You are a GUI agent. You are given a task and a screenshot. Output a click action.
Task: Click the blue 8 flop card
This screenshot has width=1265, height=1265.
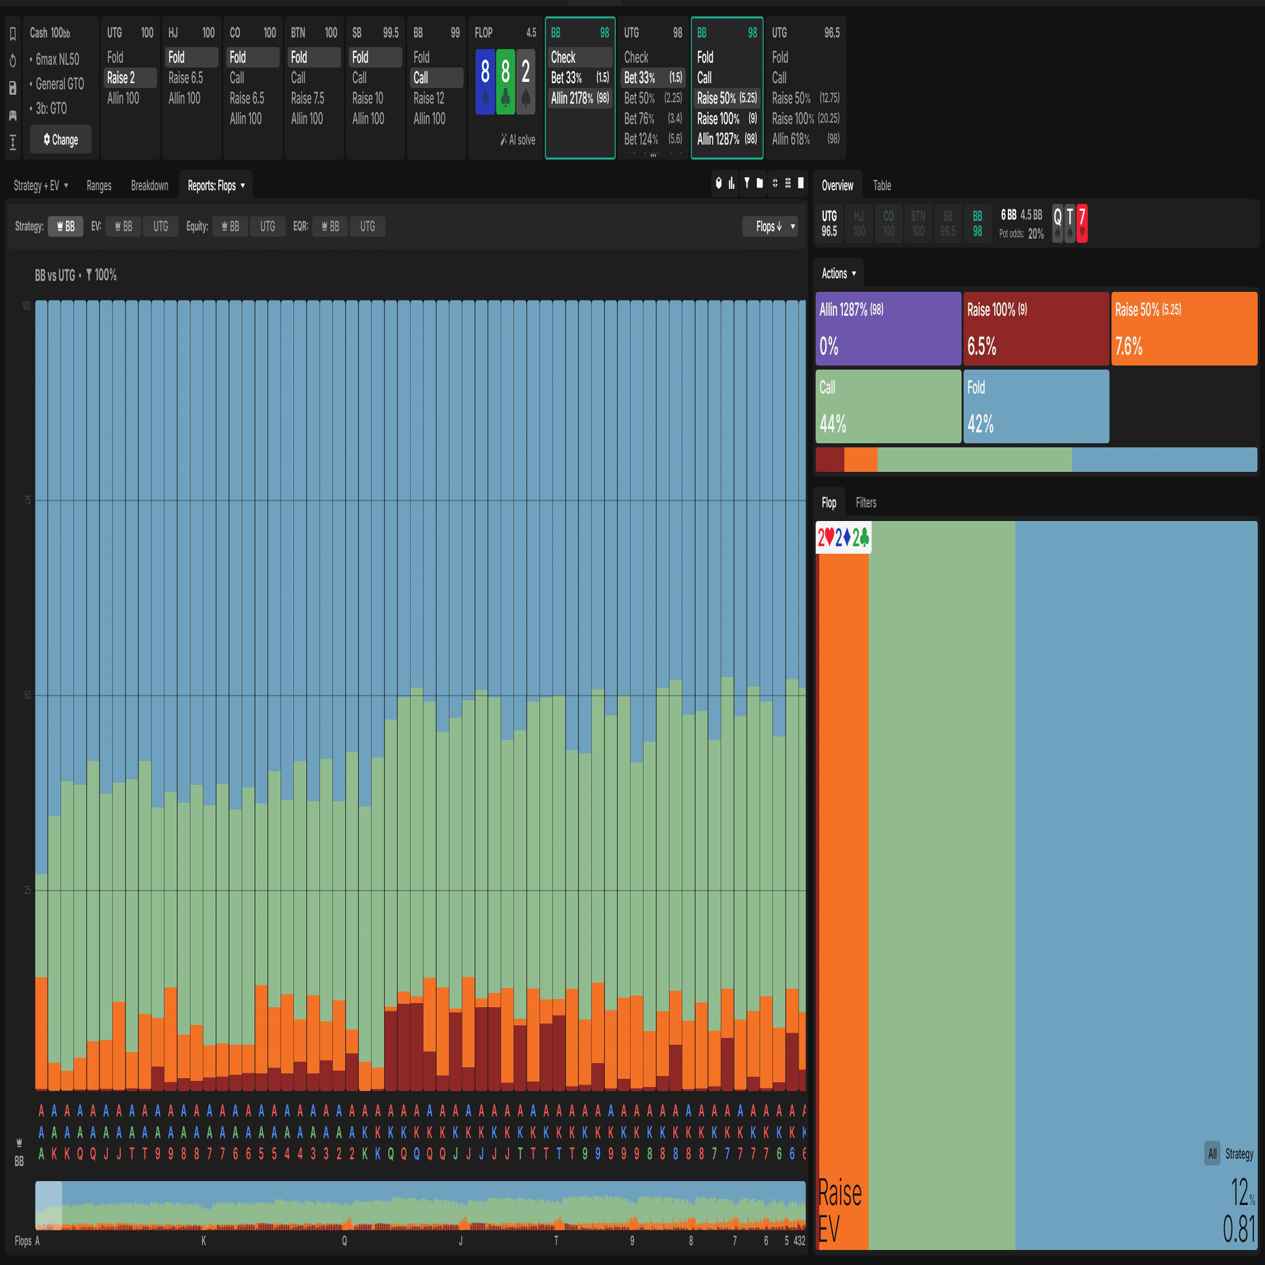coord(485,81)
